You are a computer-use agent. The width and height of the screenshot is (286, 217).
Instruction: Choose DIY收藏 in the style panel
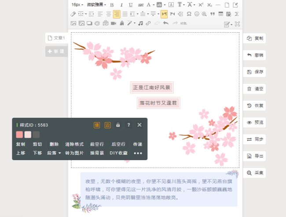pos(118,153)
